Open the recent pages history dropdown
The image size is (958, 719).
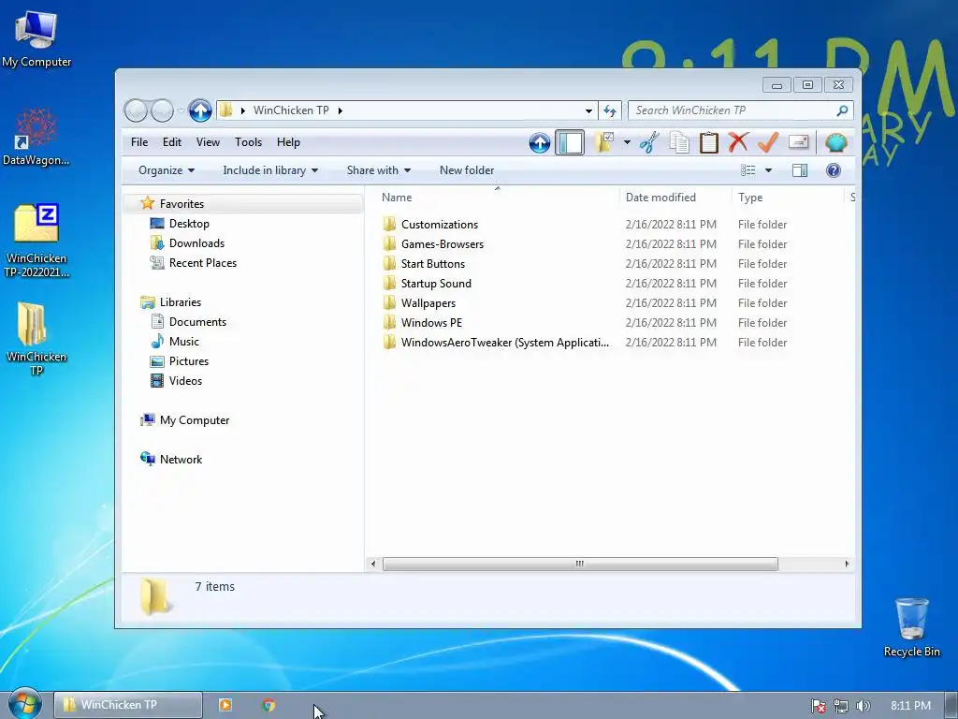181,110
